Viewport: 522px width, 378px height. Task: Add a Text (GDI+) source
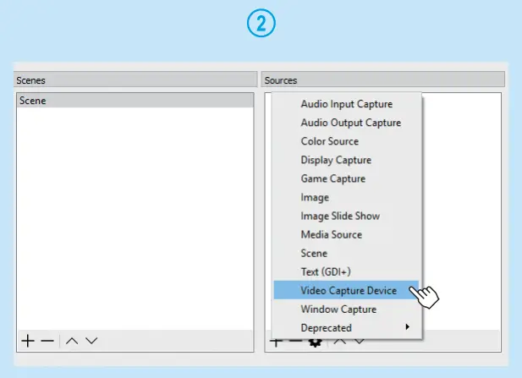tap(346, 271)
